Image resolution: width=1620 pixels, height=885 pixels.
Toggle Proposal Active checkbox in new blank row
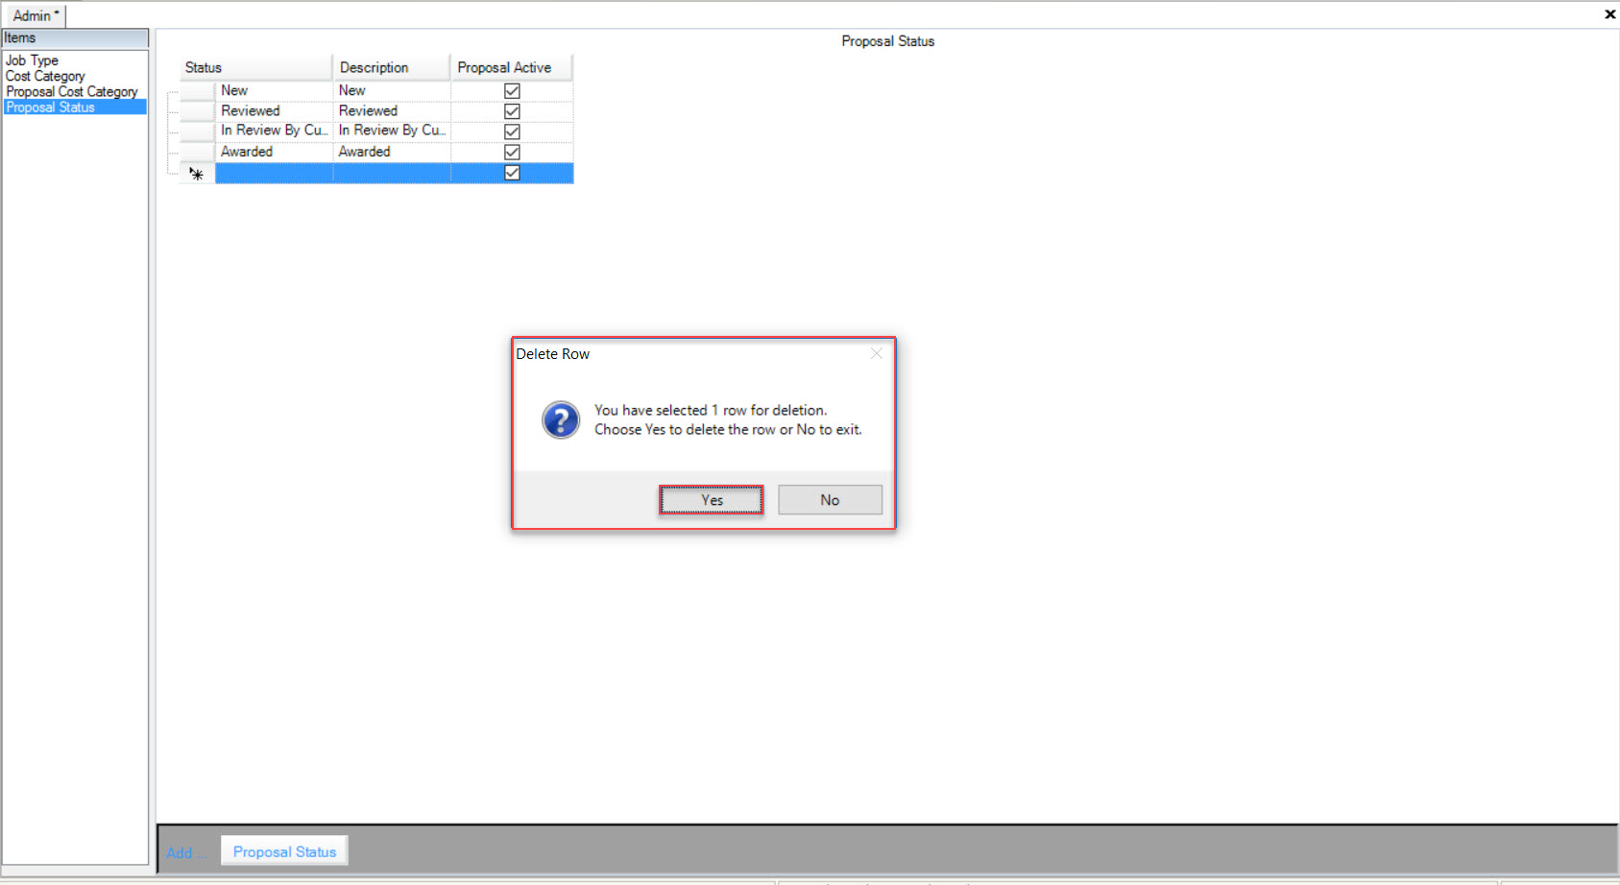(x=512, y=173)
